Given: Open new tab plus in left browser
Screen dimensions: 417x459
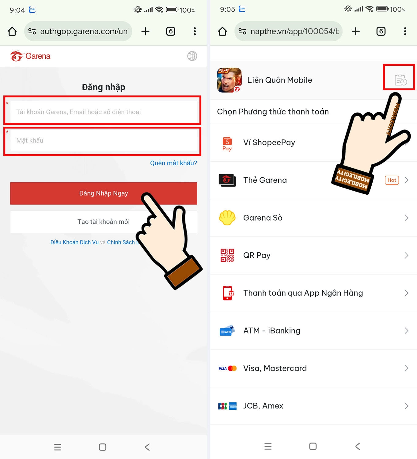Looking at the screenshot, I should pyautogui.click(x=145, y=31).
